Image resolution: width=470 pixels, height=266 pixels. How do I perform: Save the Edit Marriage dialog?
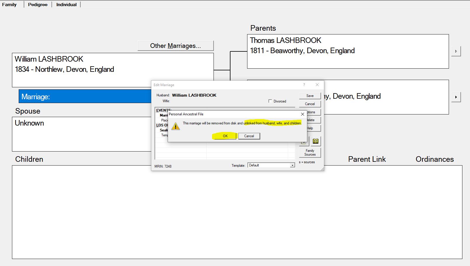(310, 96)
